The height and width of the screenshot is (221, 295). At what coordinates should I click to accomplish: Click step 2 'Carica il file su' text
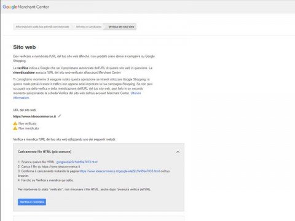tap(49, 166)
